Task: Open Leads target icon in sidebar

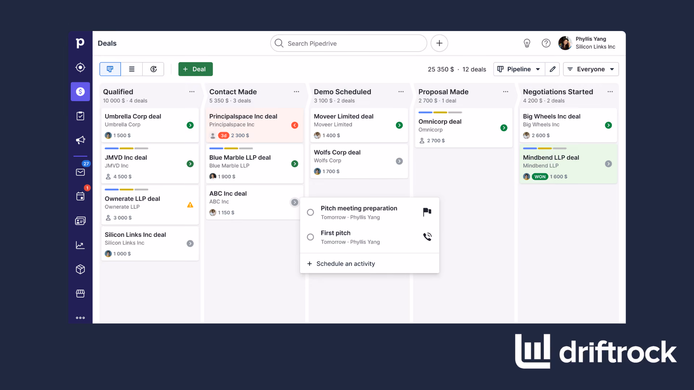Action: (x=80, y=68)
